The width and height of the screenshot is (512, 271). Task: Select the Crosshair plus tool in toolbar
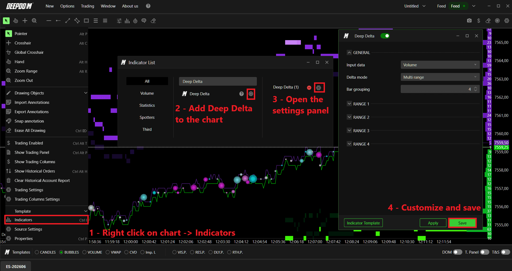pos(25,21)
